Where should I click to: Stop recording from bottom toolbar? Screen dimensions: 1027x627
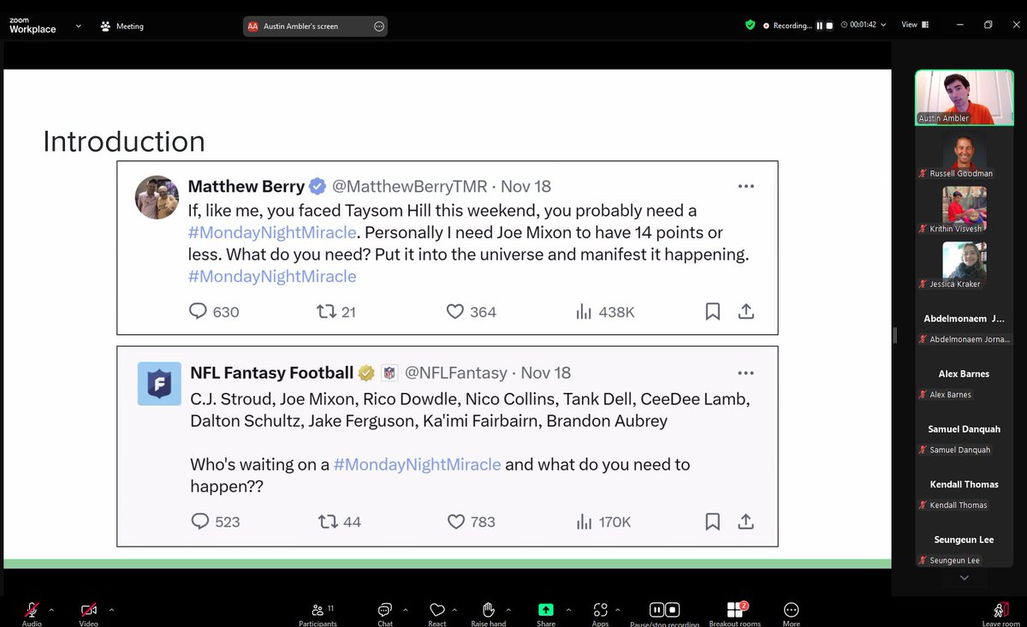pyautogui.click(x=673, y=610)
